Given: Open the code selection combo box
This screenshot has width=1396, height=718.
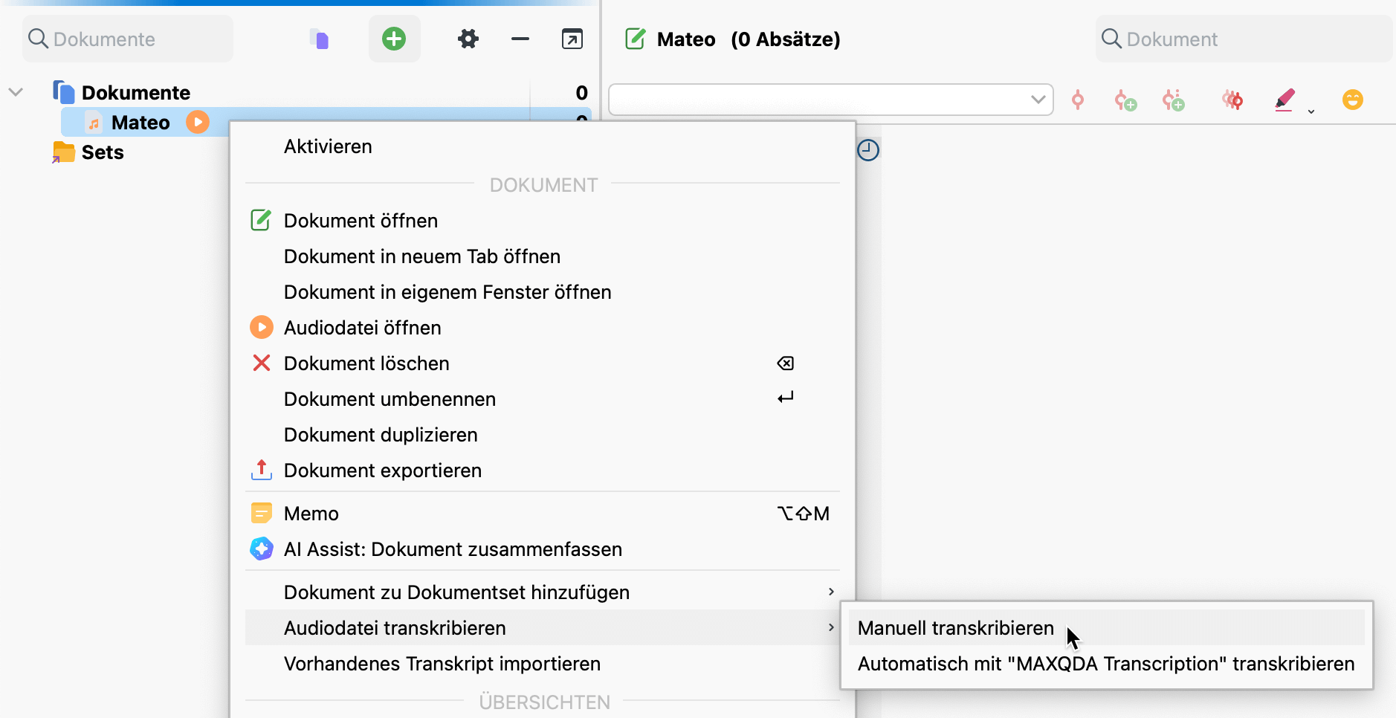Looking at the screenshot, I should click(830, 100).
